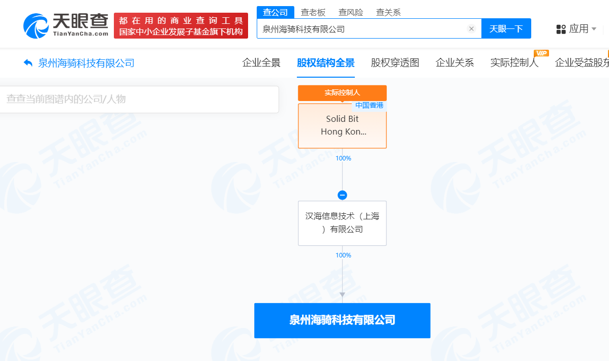The image size is (609, 361).
Task: Open the 企业关系 tab
Action: pyautogui.click(x=455, y=63)
